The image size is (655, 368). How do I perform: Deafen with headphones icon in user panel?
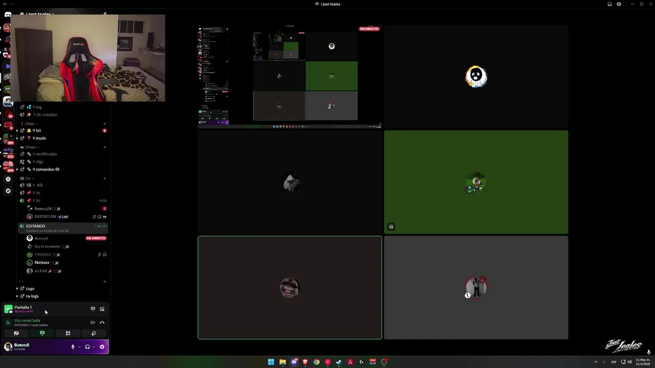pos(88,347)
